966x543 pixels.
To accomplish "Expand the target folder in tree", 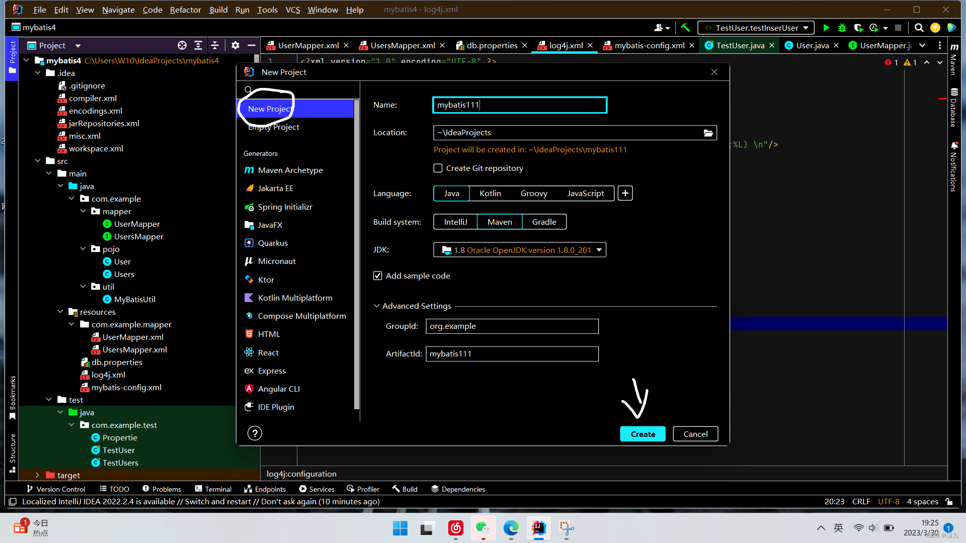I will 37,475.
